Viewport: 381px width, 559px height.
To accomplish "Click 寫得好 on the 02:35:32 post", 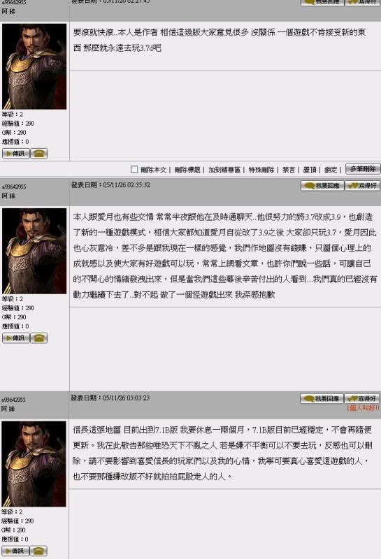I will 362,186.
